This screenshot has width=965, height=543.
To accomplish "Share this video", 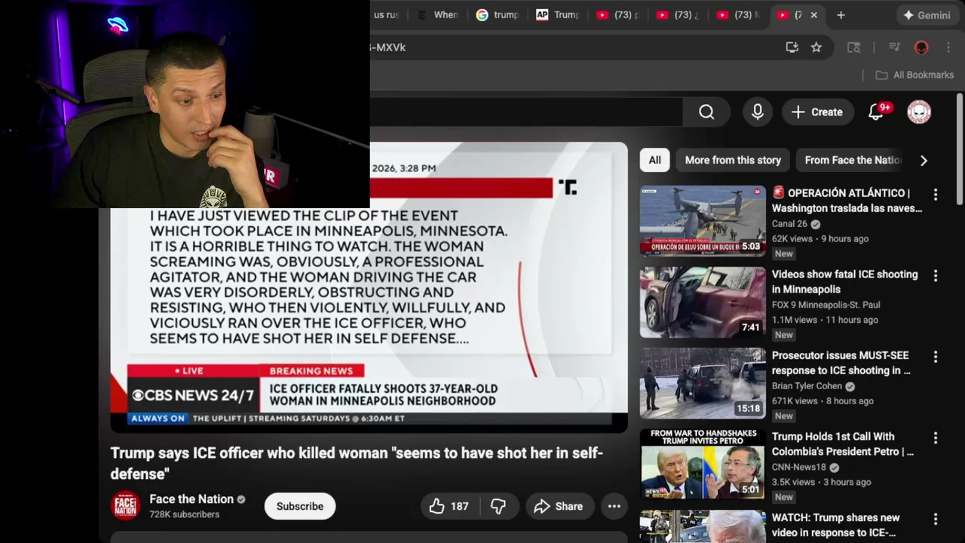I will 558,506.
